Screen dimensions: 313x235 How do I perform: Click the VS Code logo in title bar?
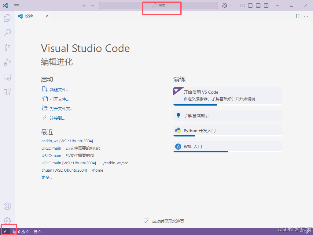click(6, 6)
